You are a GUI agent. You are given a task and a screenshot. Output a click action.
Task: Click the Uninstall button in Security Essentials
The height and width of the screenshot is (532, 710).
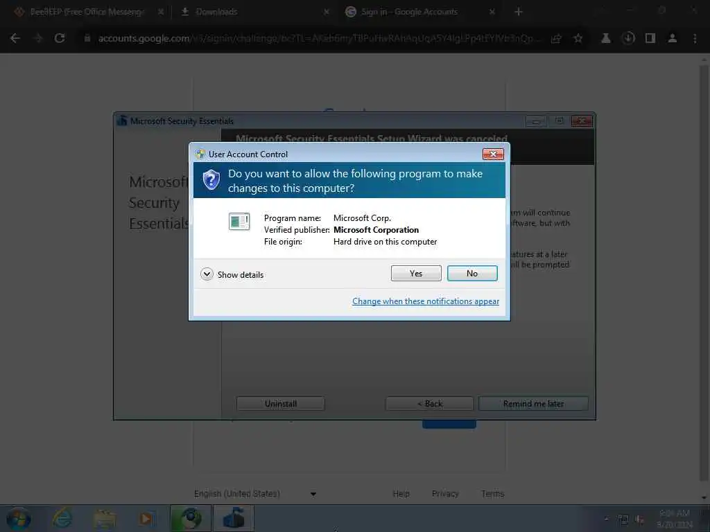click(281, 404)
